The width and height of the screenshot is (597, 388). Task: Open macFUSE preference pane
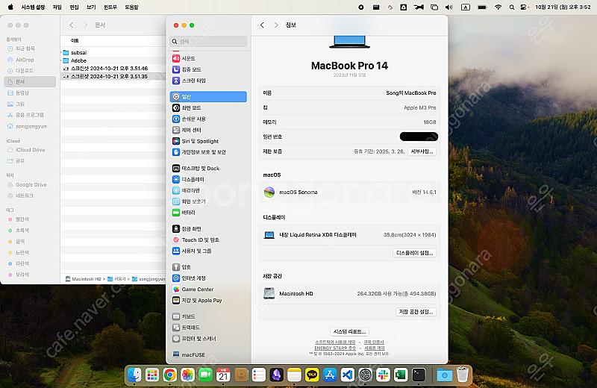(x=189, y=354)
